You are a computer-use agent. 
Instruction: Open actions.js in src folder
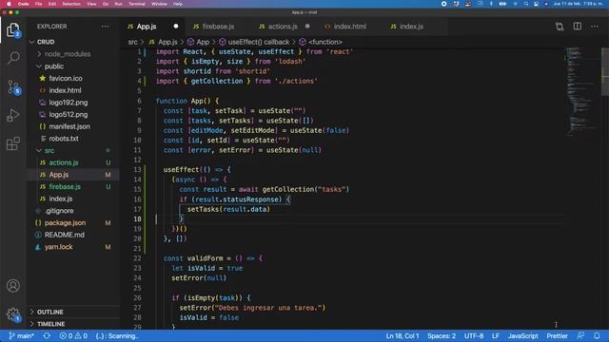click(64, 162)
